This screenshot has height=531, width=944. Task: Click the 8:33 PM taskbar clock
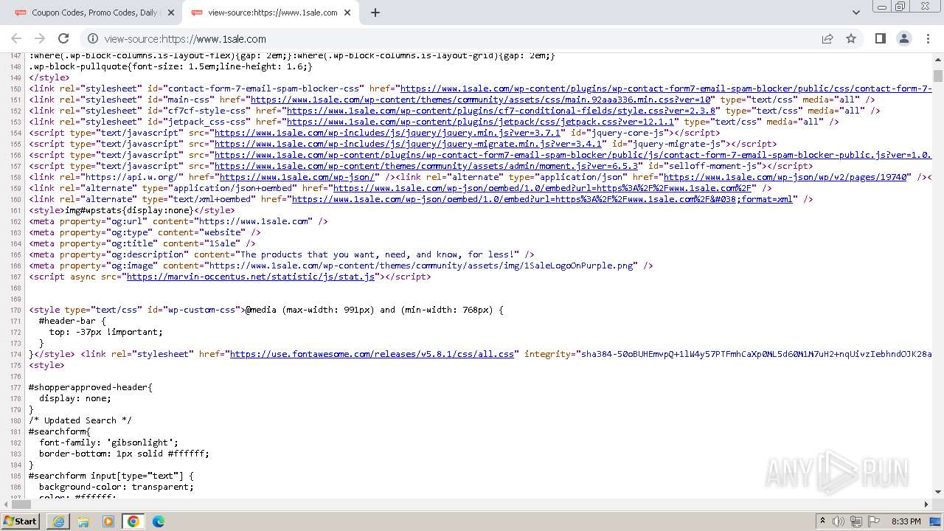point(906,521)
